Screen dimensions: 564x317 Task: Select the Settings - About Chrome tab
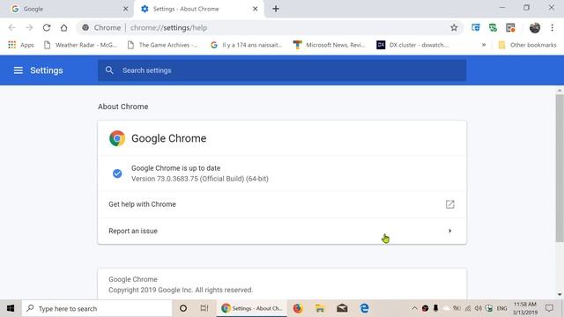click(198, 9)
